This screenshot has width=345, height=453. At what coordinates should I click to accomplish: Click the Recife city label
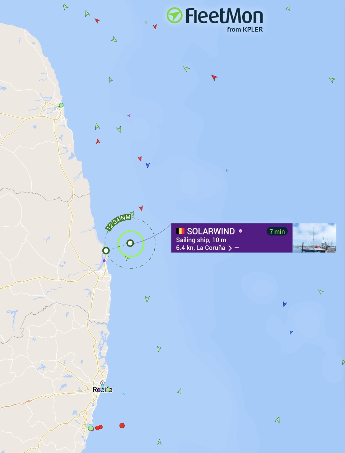pos(102,390)
